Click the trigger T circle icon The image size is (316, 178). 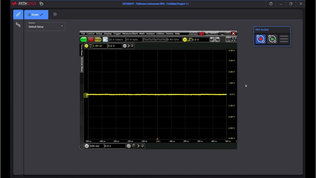(x=185, y=40)
